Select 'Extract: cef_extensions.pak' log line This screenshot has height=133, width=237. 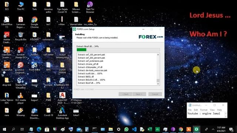(x=90, y=61)
